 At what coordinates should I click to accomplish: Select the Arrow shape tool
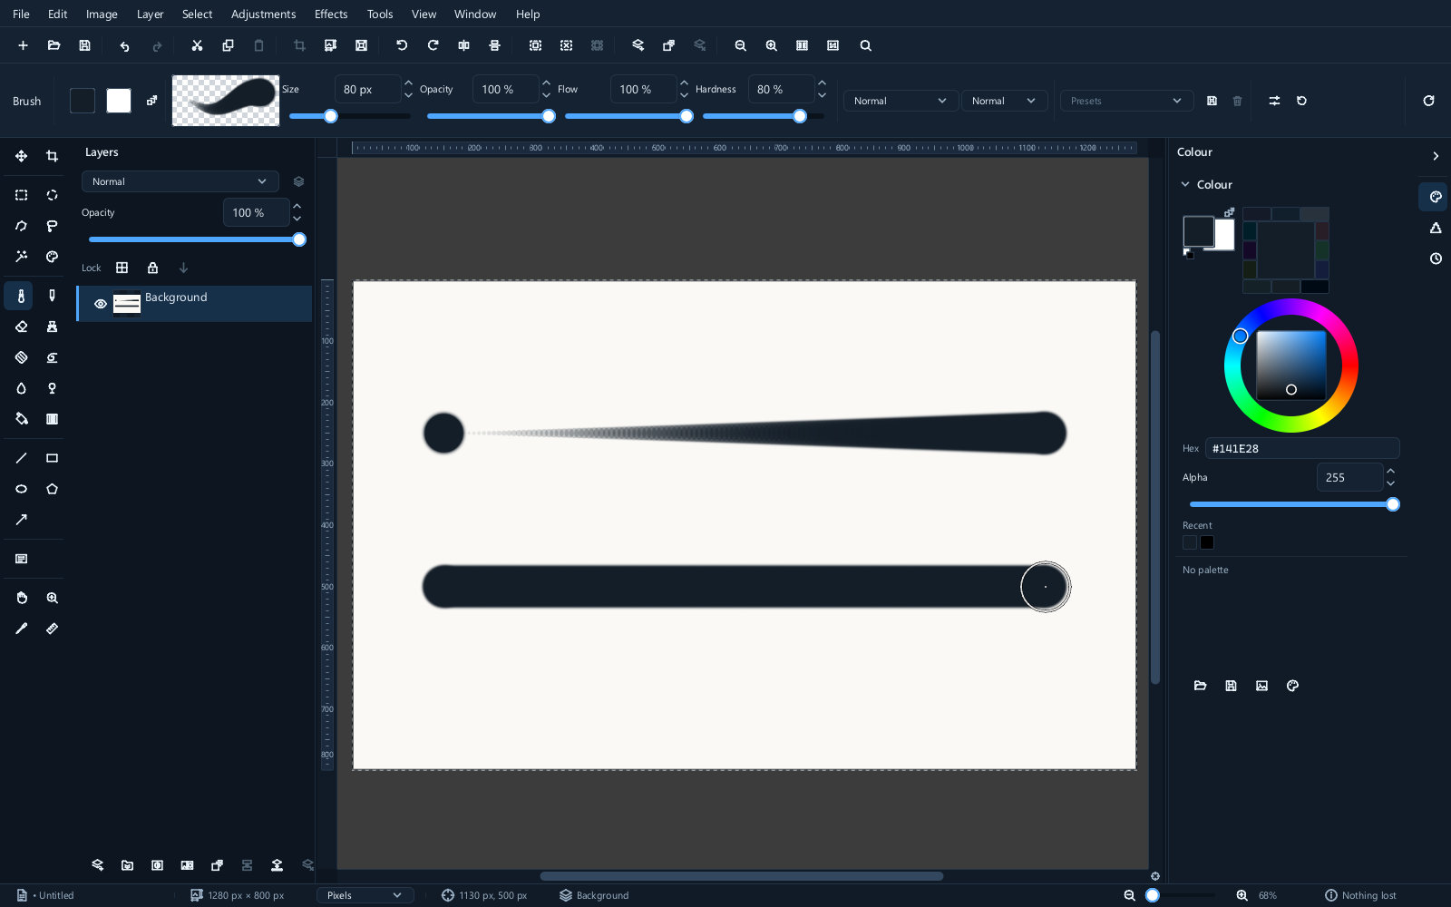tap(21, 520)
